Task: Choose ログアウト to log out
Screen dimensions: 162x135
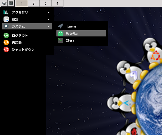Action: 27,36
